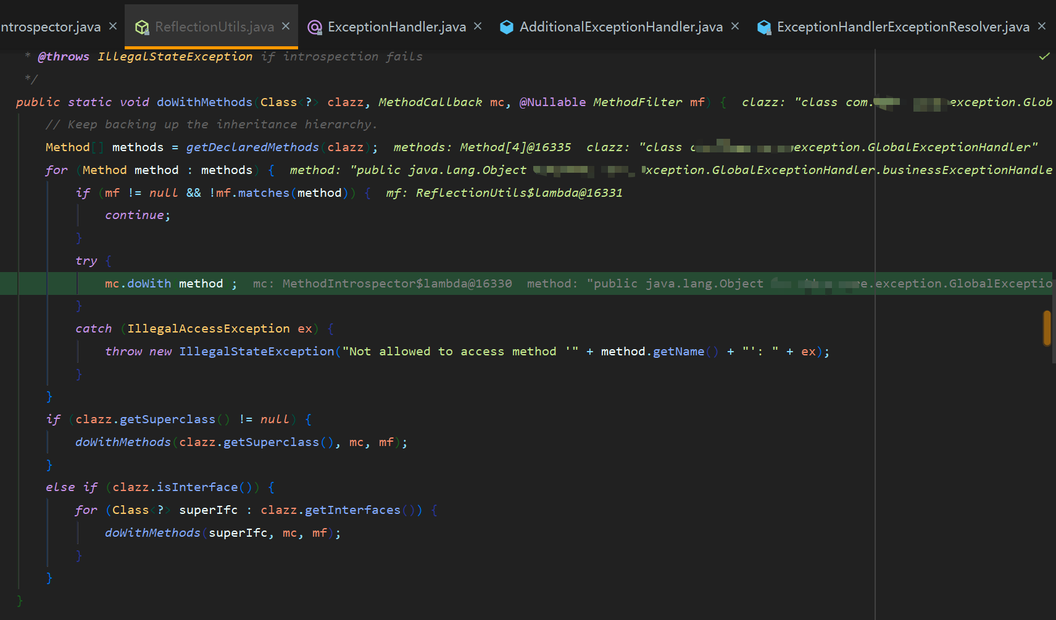1056x620 pixels.
Task: Click the clazz.isInterface() call
Action: (x=183, y=487)
